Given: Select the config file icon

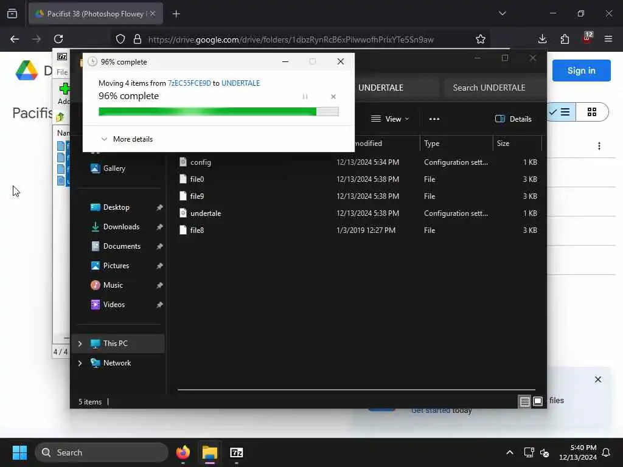Looking at the screenshot, I should click(x=183, y=162).
